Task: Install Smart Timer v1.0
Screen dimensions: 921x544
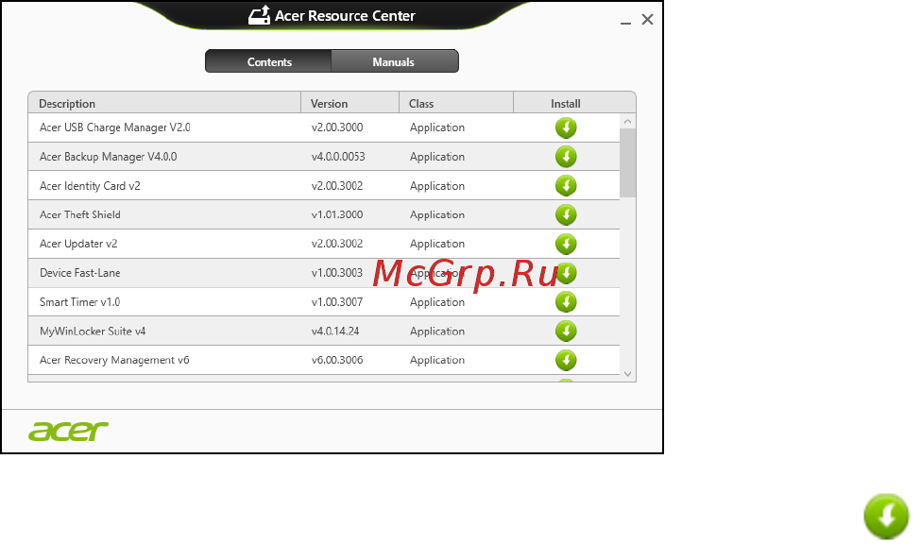Action: click(566, 302)
